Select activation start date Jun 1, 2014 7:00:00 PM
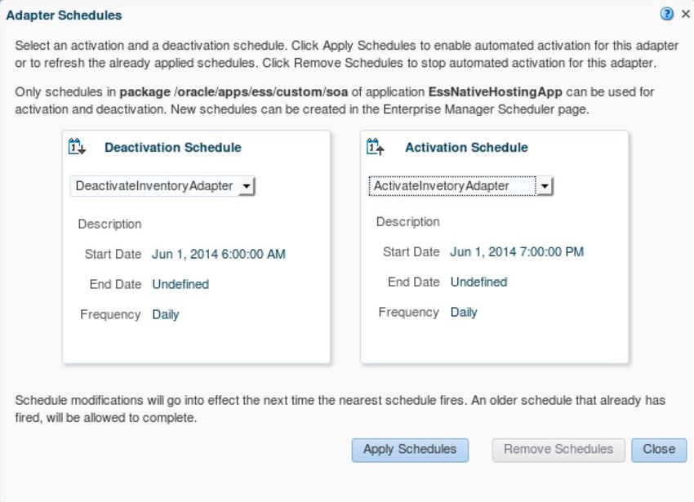 coord(517,252)
